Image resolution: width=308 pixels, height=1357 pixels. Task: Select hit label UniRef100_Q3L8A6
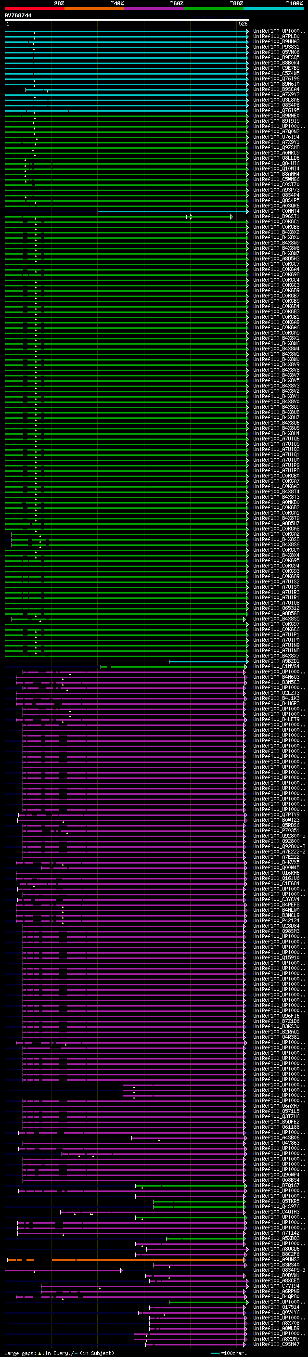[x=276, y=100]
